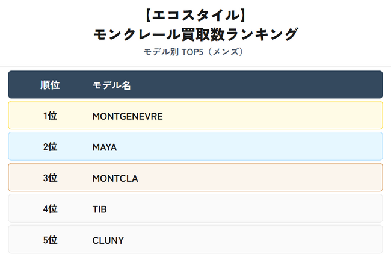The width and height of the screenshot is (391, 257).
Task: Select the 5位 rank cell
Action: (x=50, y=240)
